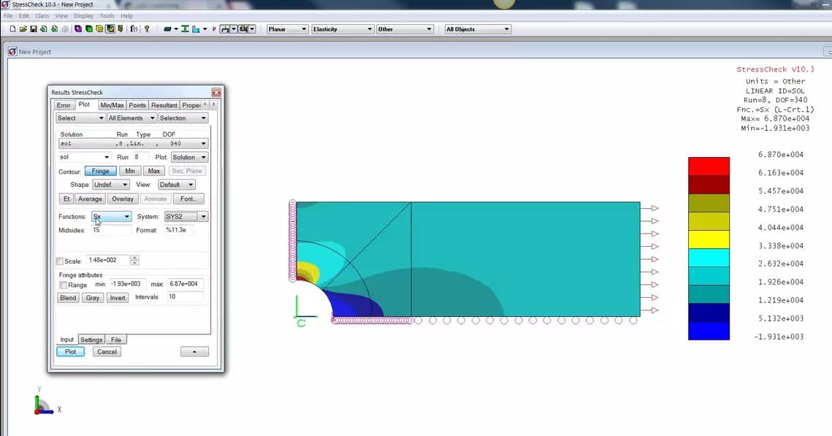Click the Plot button at dialog bottom

(71, 352)
